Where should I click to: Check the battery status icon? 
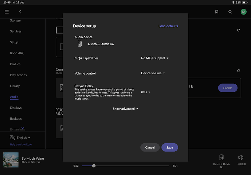(245, 3)
